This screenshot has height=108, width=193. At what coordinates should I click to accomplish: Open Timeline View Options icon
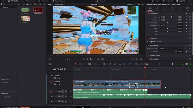[x=50, y=64]
